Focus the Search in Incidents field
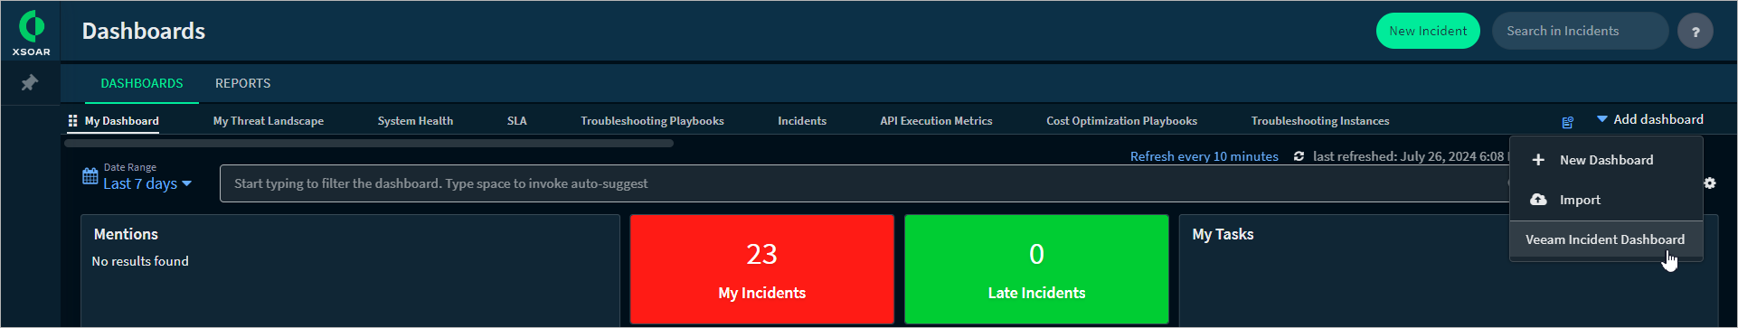This screenshot has height=328, width=1738. click(1580, 31)
